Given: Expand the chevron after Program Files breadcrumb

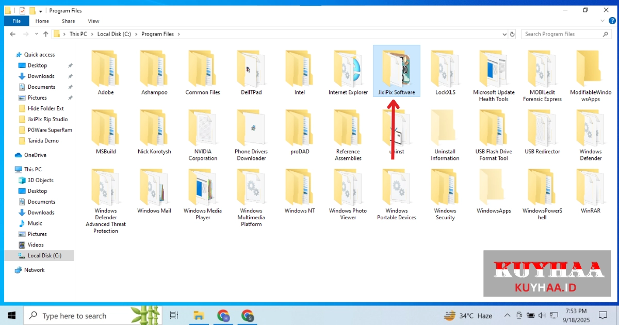Looking at the screenshot, I should (178, 34).
